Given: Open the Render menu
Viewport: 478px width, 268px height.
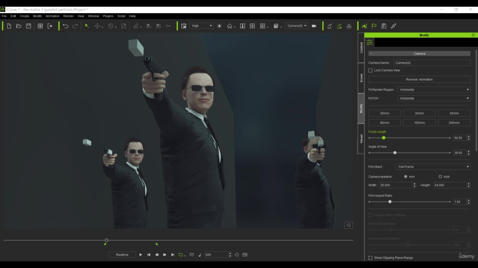Looking at the screenshot, I should 68,16.
